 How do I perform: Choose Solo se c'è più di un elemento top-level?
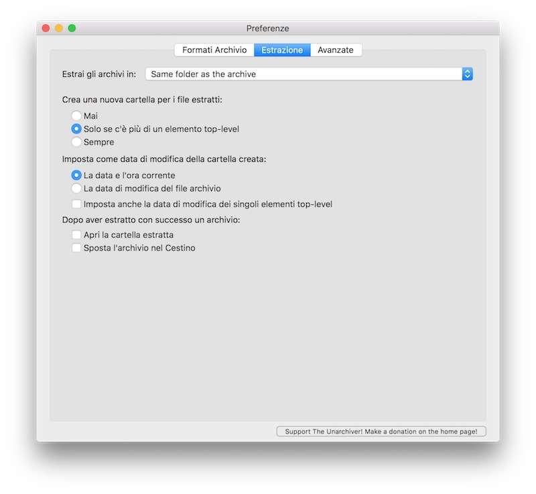coord(77,129)
